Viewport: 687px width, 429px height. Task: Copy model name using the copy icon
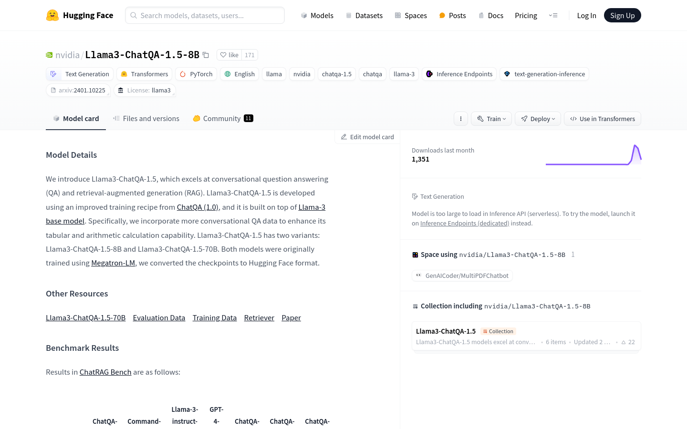[206, 55]
